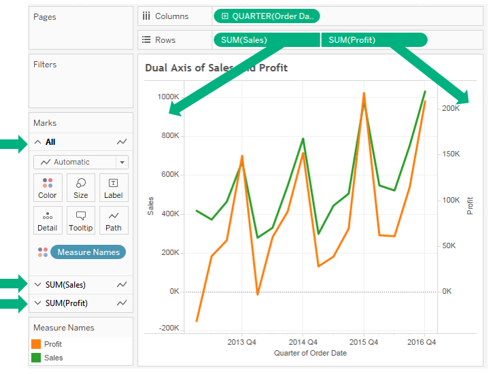Screen dimensions: 491x374
Task: Collapse the All marks section
Action: [x=37, y=142]
